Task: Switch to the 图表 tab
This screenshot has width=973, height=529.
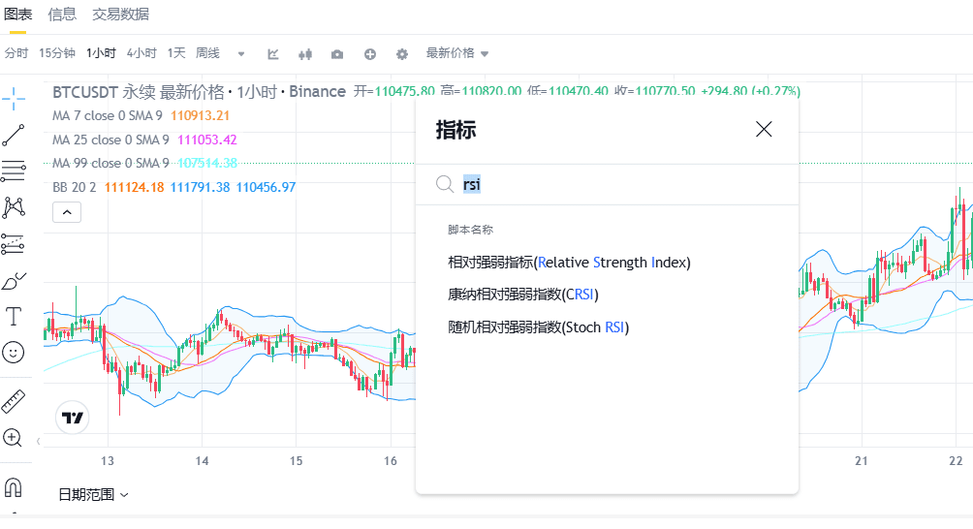Action: pos(18,15)
